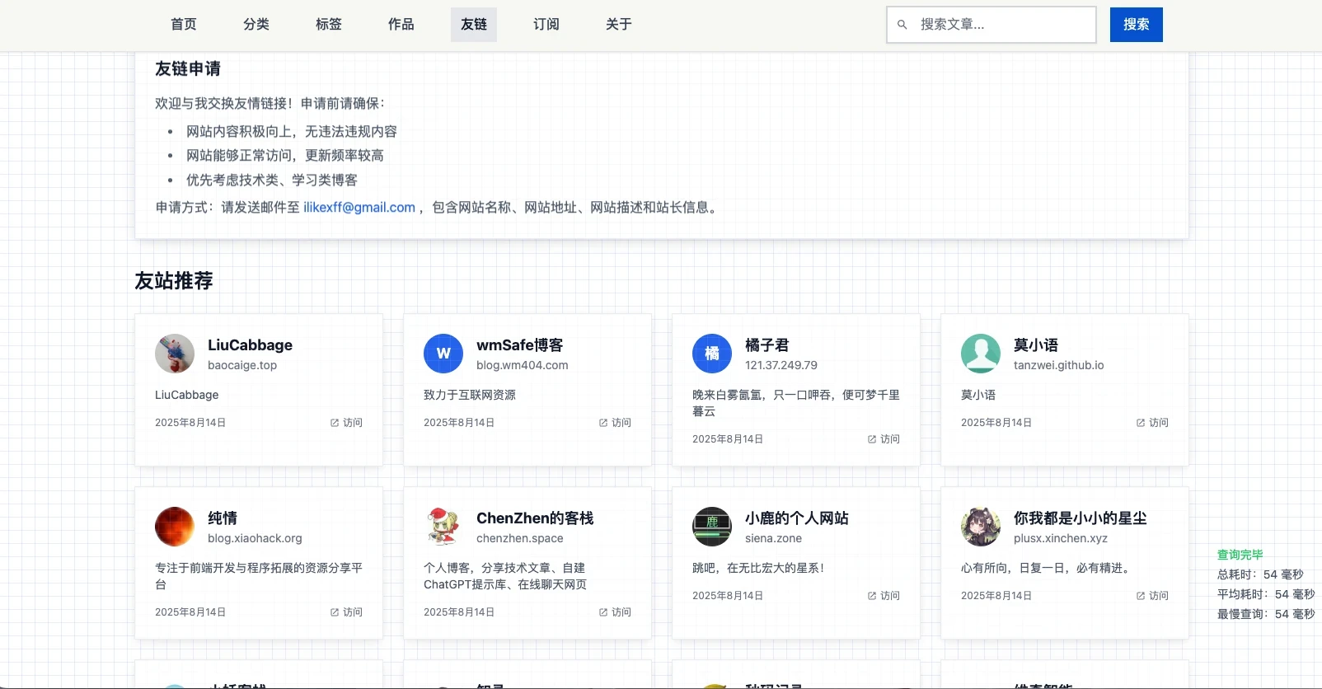
Task: Select the 作品 nav item
Action: point(401,25)
